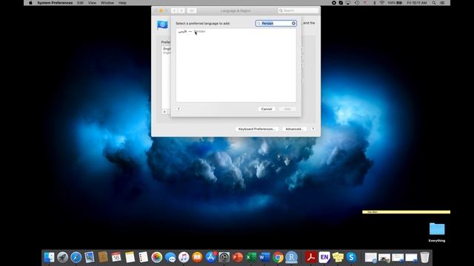
Task: Open Spotlight search in menu bar
Action: click(x=434, y=3)
